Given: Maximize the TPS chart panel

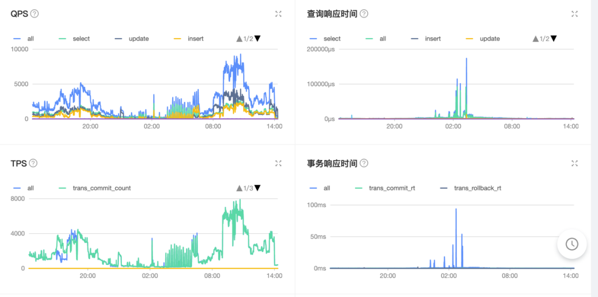Looking at the screenshot, I should (279, 163).
